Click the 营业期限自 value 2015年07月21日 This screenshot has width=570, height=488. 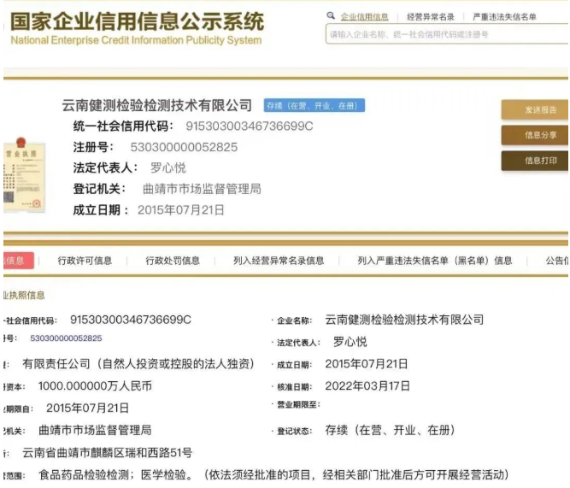(87, 408)
